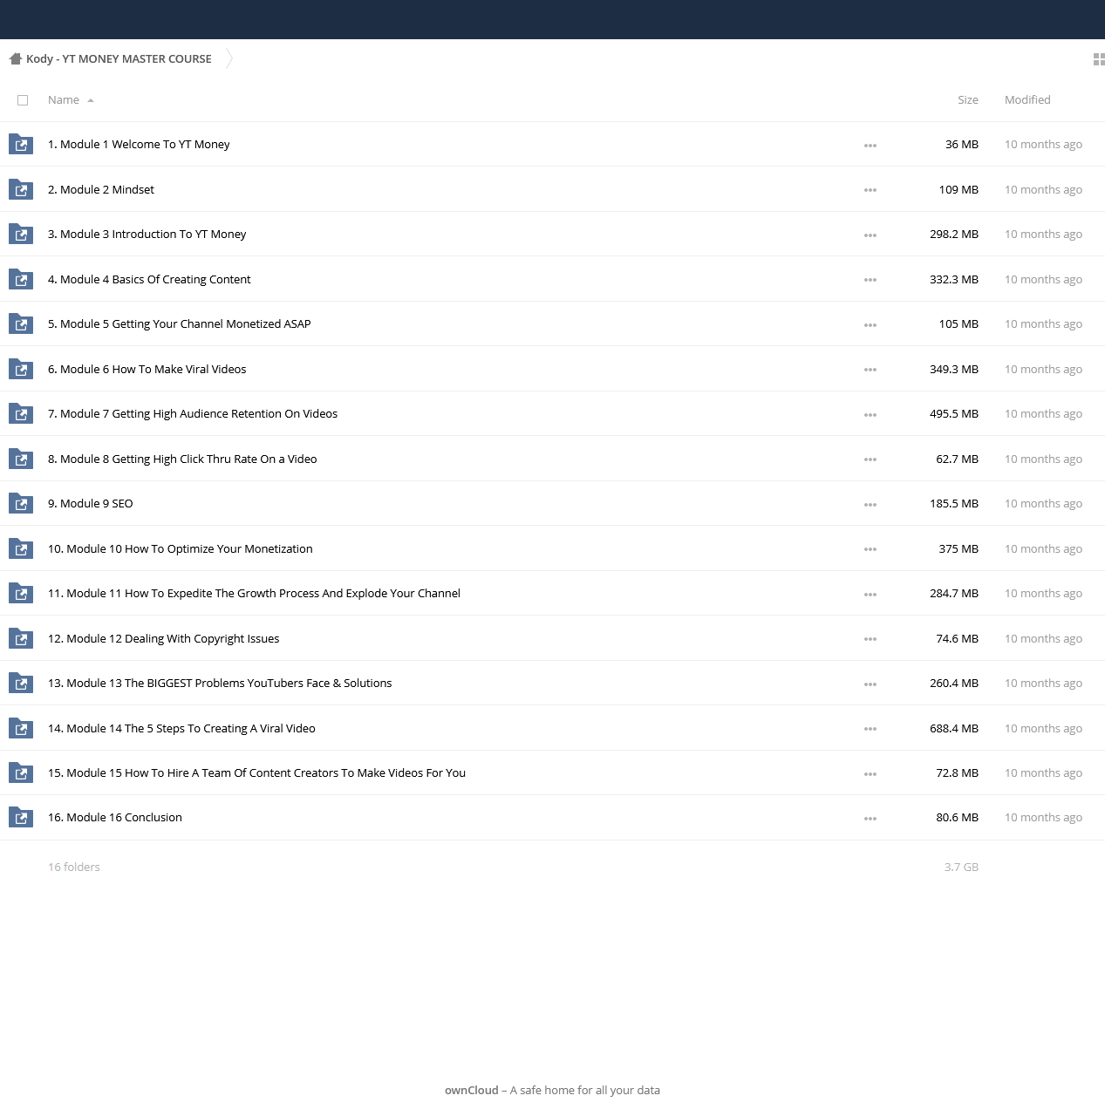Click the folder icon for Module 8
Image resolution: width=1105 pixels, height=1116 pixels.
(21, 459)
